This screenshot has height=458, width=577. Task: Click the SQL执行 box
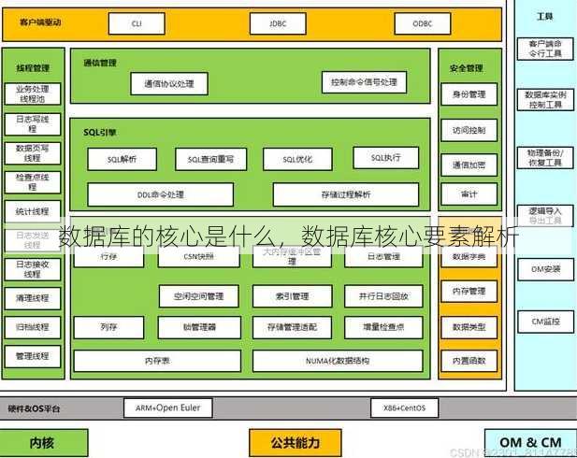(x=386, y=158)
